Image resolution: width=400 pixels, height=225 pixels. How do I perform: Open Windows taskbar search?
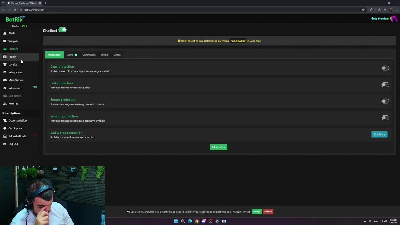[183, 221]
